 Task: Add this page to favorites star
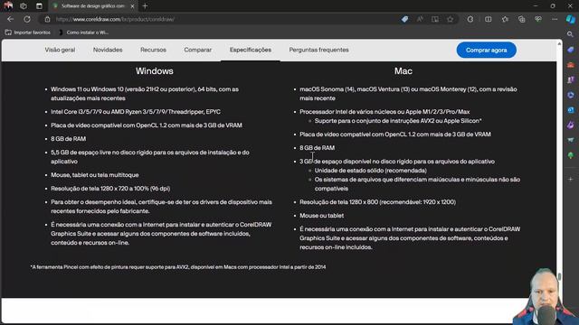click(451, 19)
